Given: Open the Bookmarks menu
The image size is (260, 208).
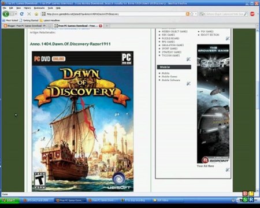Looking at the screenshot, I should point(39,8).
